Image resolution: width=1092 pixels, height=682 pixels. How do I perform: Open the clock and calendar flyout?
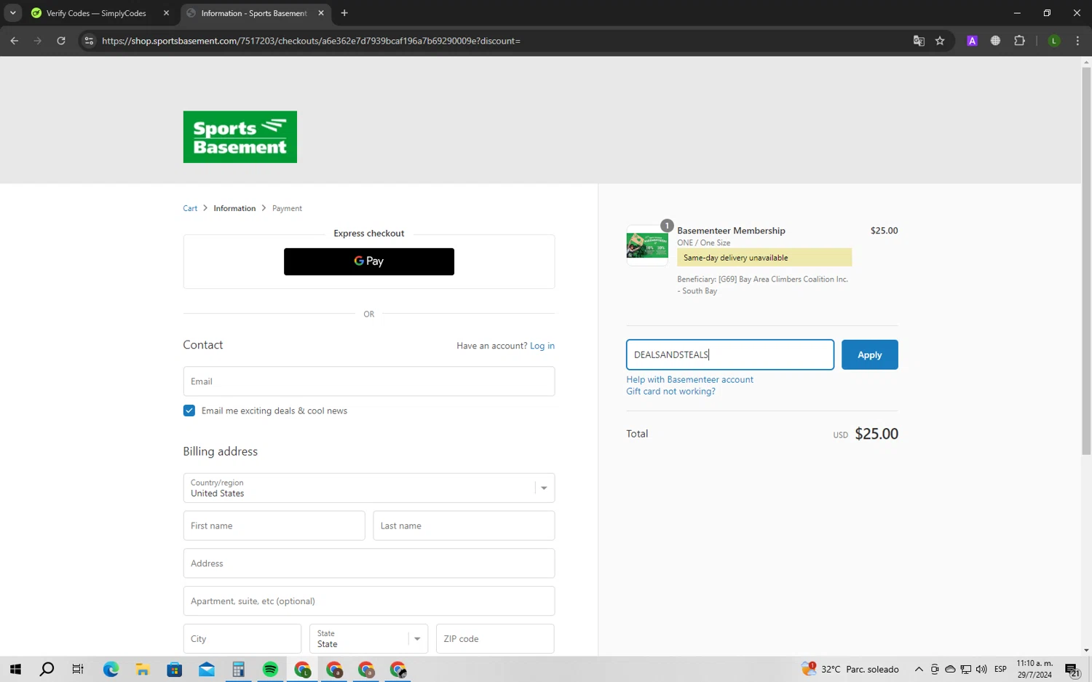coord(1034,669)
